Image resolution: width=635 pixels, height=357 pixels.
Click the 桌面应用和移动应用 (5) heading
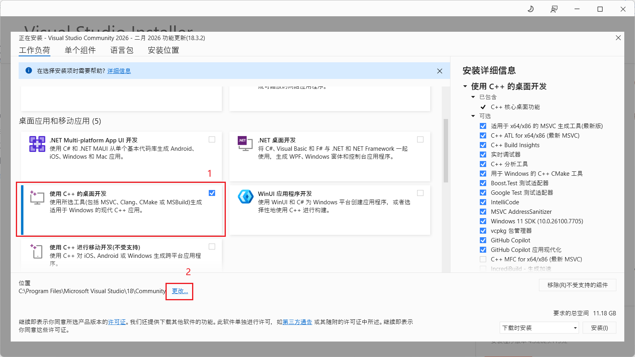(x=60, y=121)
